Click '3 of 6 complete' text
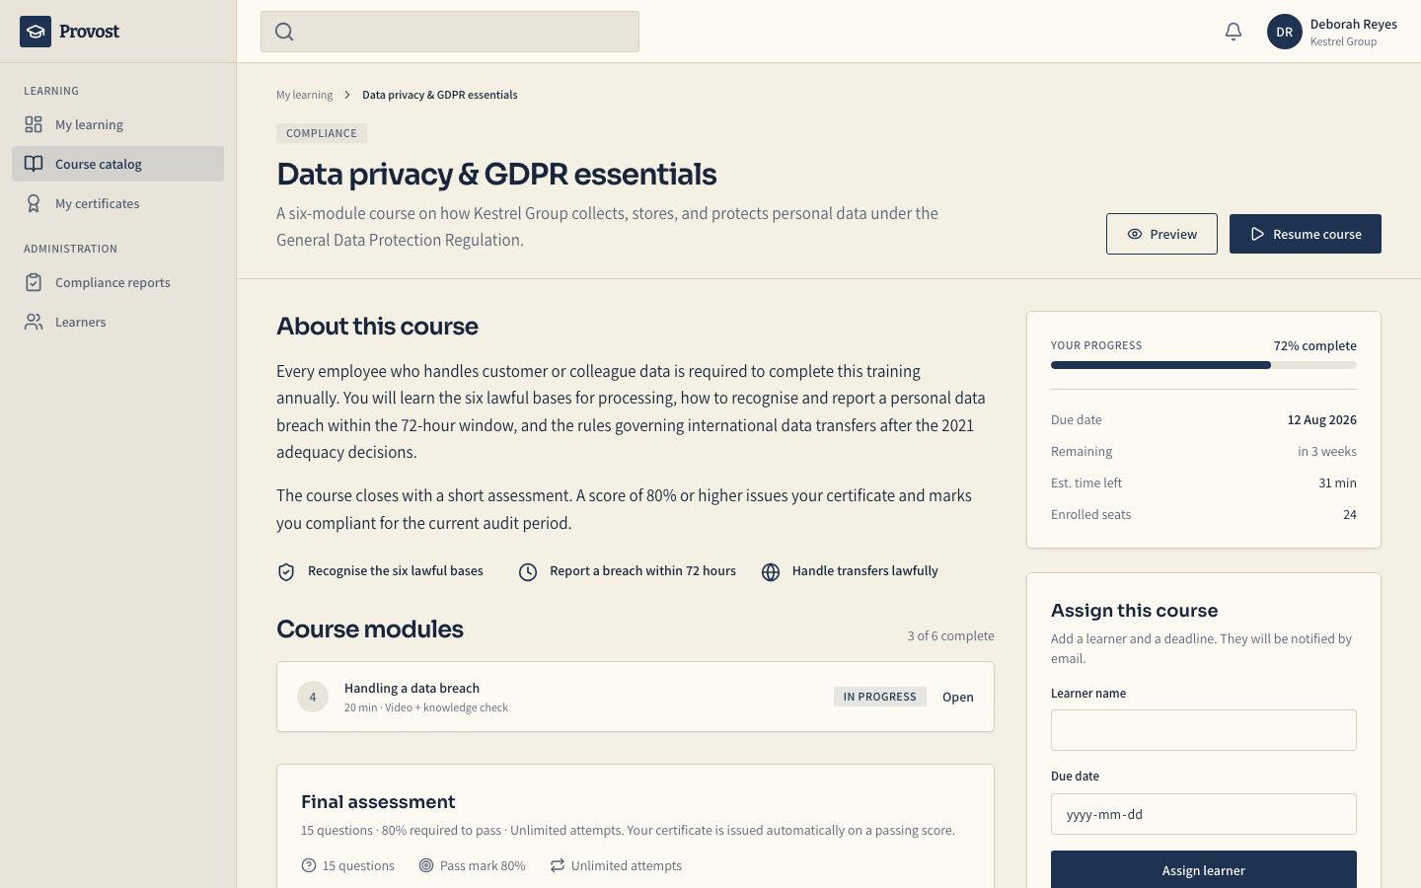The image size is (1421, 888). point(950,635)
